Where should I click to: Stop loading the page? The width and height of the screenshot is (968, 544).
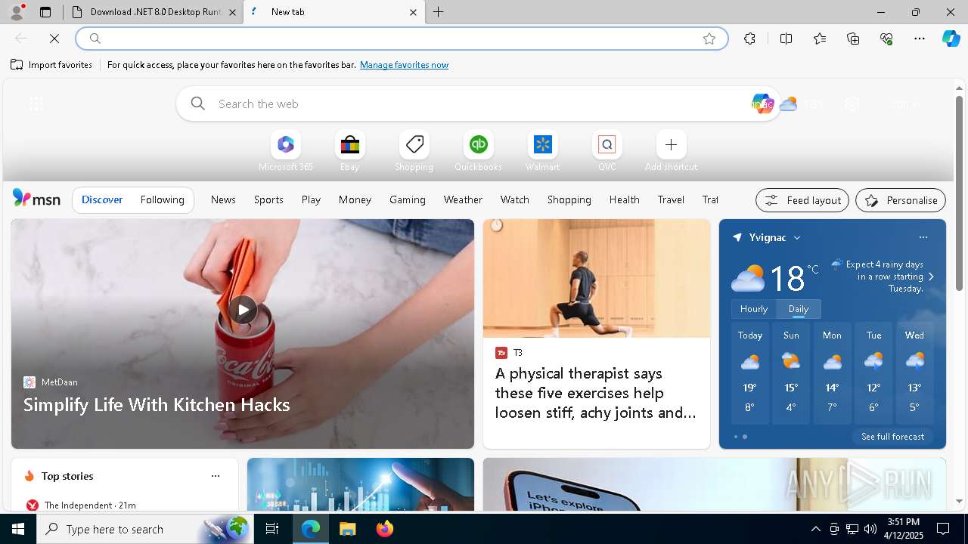54,39
